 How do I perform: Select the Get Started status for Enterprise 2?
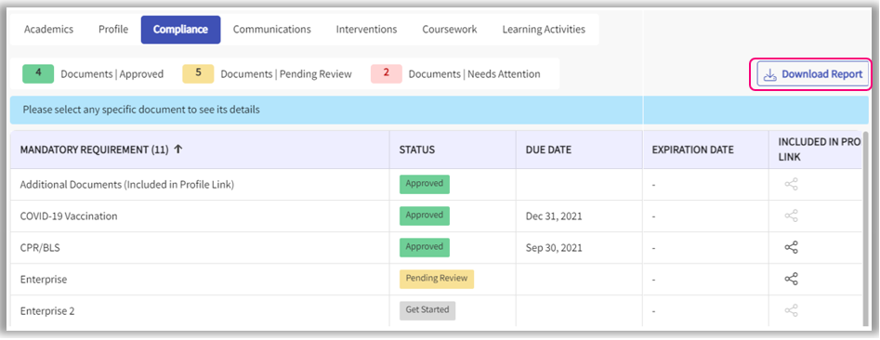pos(427,310)
